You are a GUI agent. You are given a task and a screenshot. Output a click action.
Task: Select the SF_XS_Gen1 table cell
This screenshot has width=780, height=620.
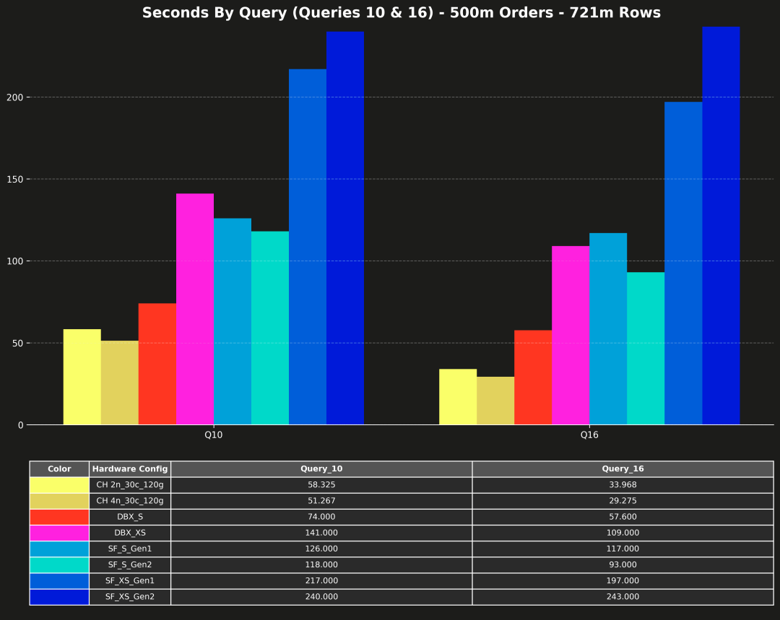[130, 581]
